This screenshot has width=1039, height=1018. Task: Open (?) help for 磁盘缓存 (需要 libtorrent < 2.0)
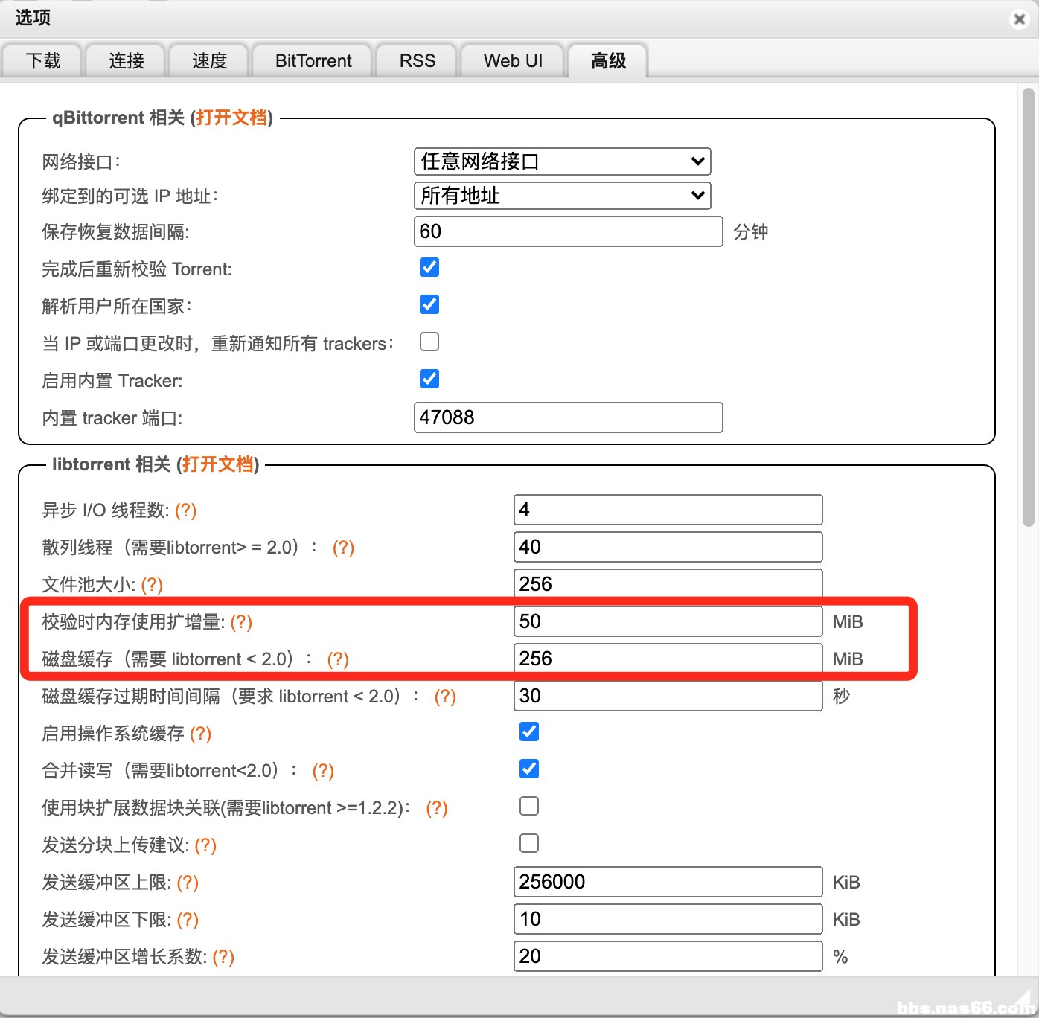click(x=338, y=659)
